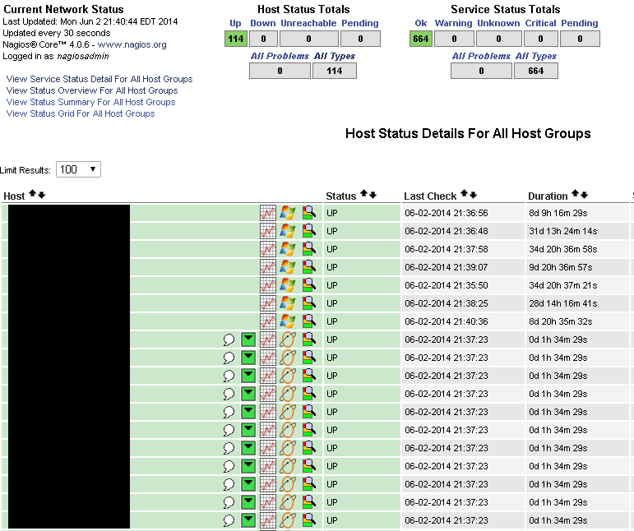Sort Host column ascending with up arrow
This screenshot has height=531, width=634.
pos(32,194)
